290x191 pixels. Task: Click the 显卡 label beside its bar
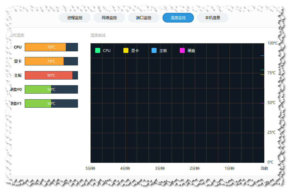pyautogui.click(x=18, y=61)
